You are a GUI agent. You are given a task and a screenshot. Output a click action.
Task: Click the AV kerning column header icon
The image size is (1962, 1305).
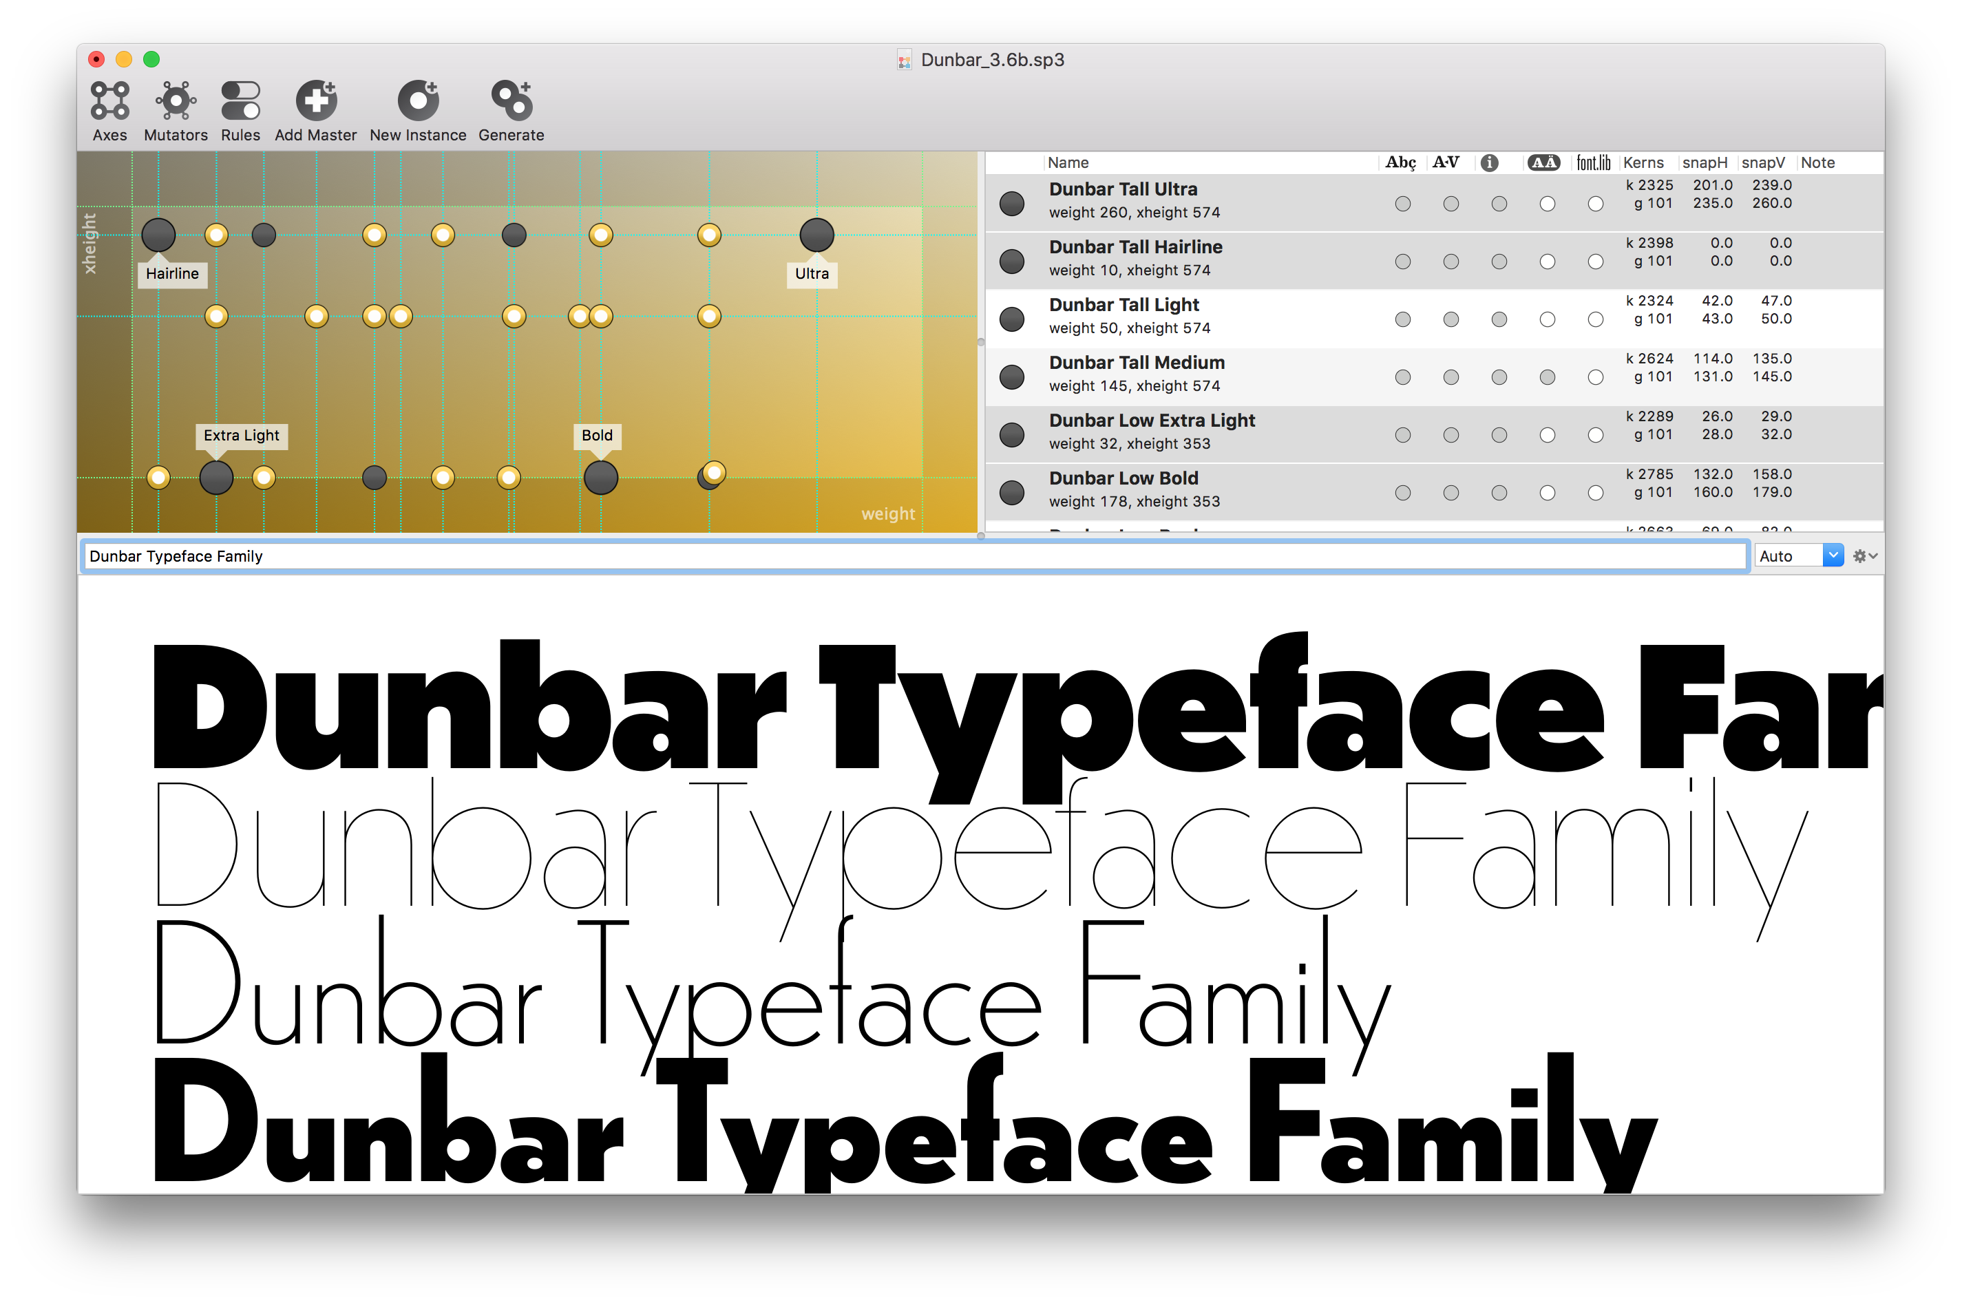pyautogui.click(x=1446, y=162)
